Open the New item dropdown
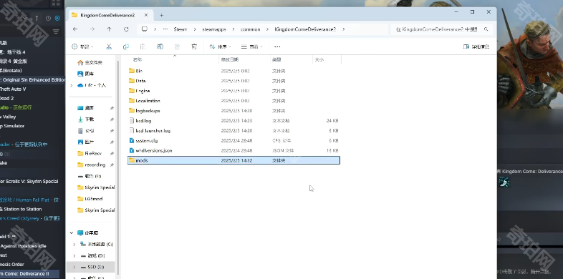This screenshot has height=279, width=563. (82, 46)
